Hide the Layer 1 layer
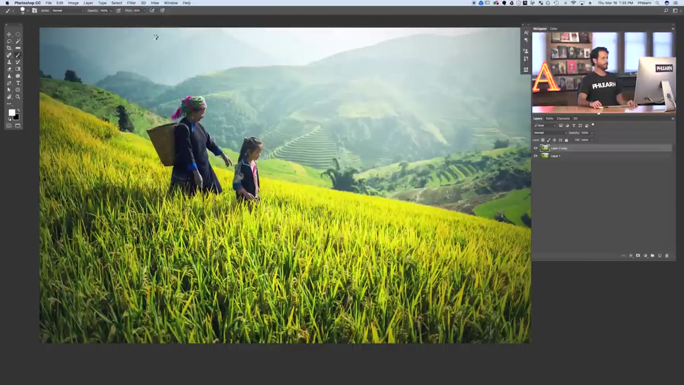The image size is (684, 385). (535, 156)
